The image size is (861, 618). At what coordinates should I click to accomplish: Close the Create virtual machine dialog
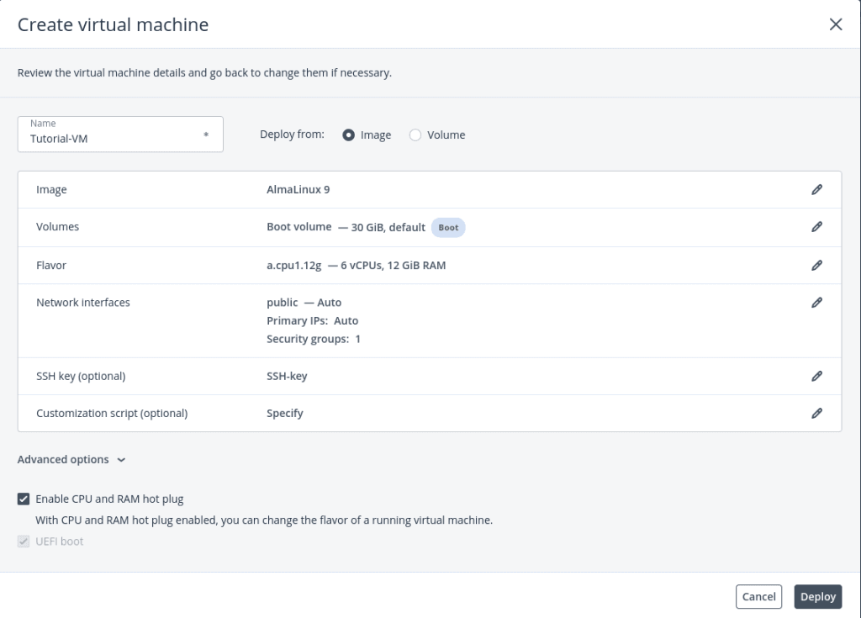[x=835, y=24]
